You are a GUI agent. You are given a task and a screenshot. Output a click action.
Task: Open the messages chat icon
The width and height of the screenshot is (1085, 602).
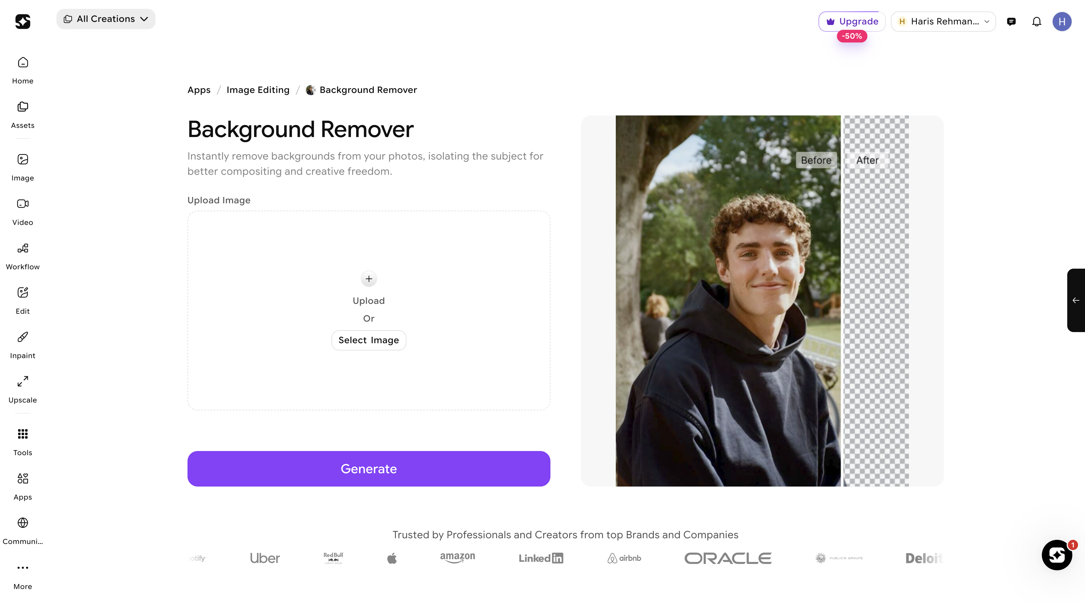click(1011, 22)
